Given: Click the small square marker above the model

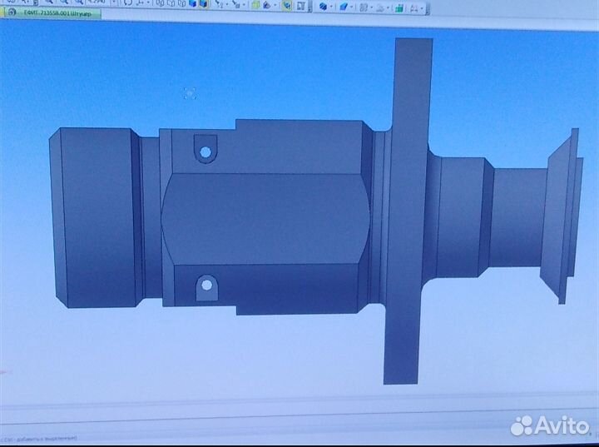Looking at the screenshot, I should 189,93.
